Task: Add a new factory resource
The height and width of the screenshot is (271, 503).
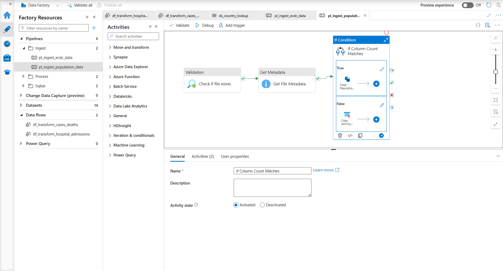Action: coord(94,28)
